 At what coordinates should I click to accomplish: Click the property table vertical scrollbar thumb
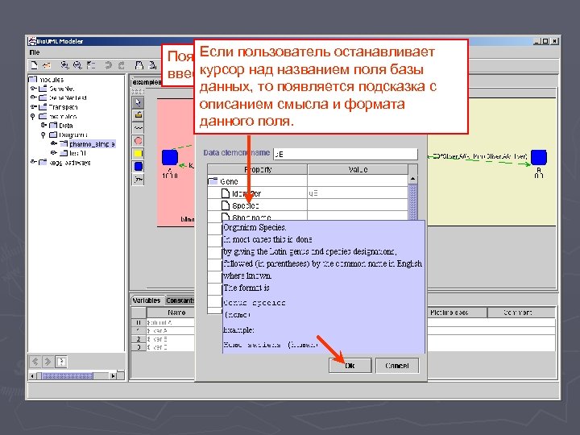(412, 202)
